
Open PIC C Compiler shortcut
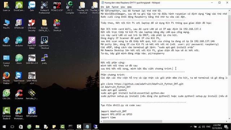pyautogui.click(x=70, y=8)
